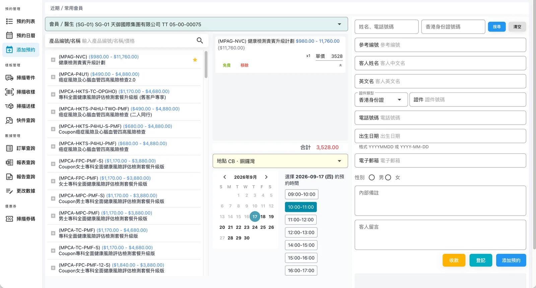Open the 證件類型 香港身份證 dropdown
Viewport: 536px width, 288px height.
[381, 100]
